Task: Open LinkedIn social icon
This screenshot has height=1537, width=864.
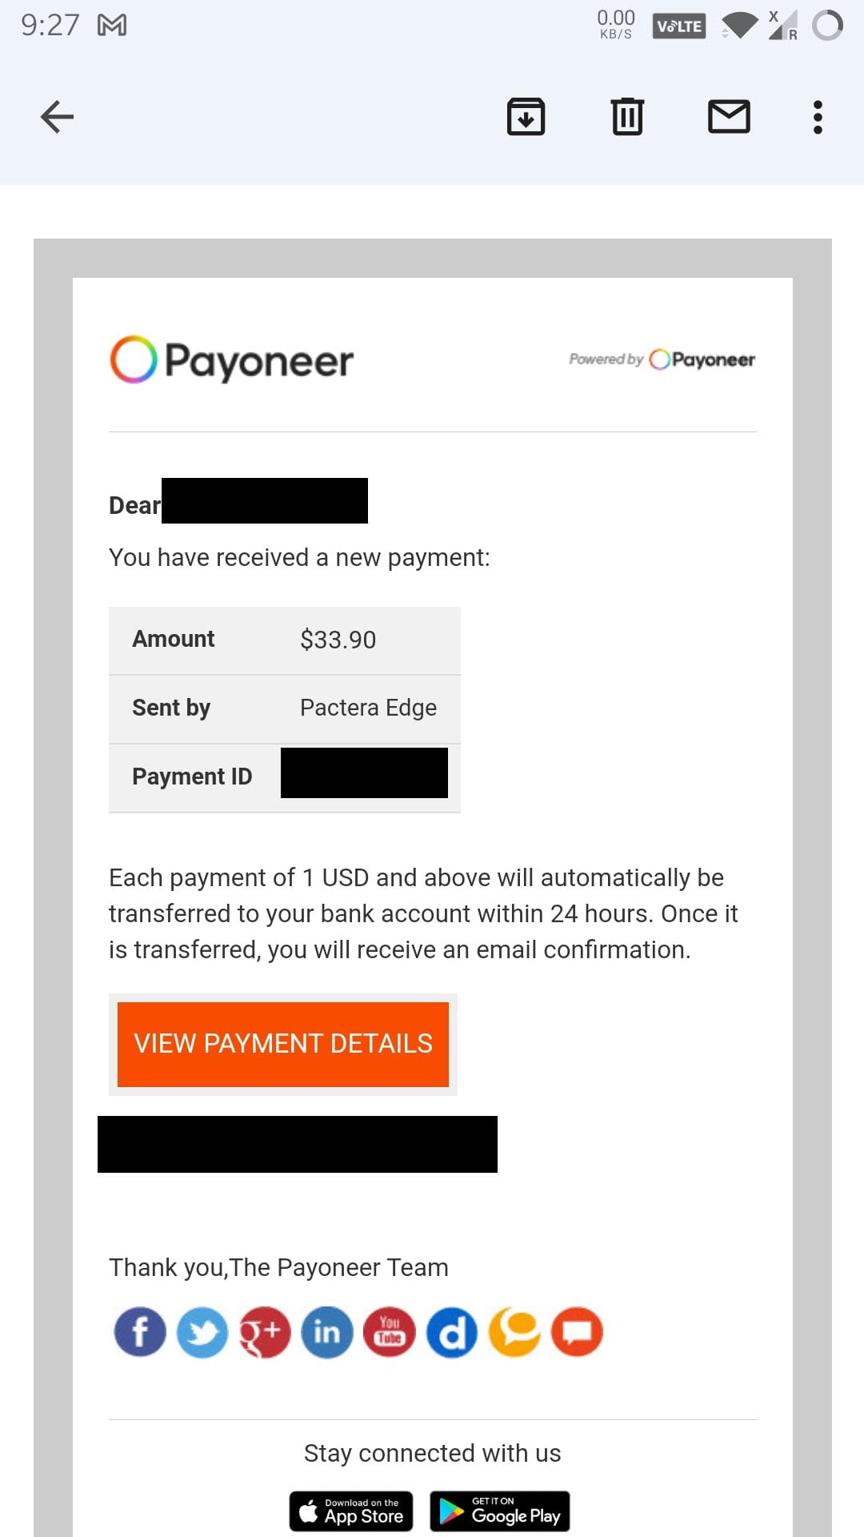Action: pyautogui.click(x=327, y=1332)
